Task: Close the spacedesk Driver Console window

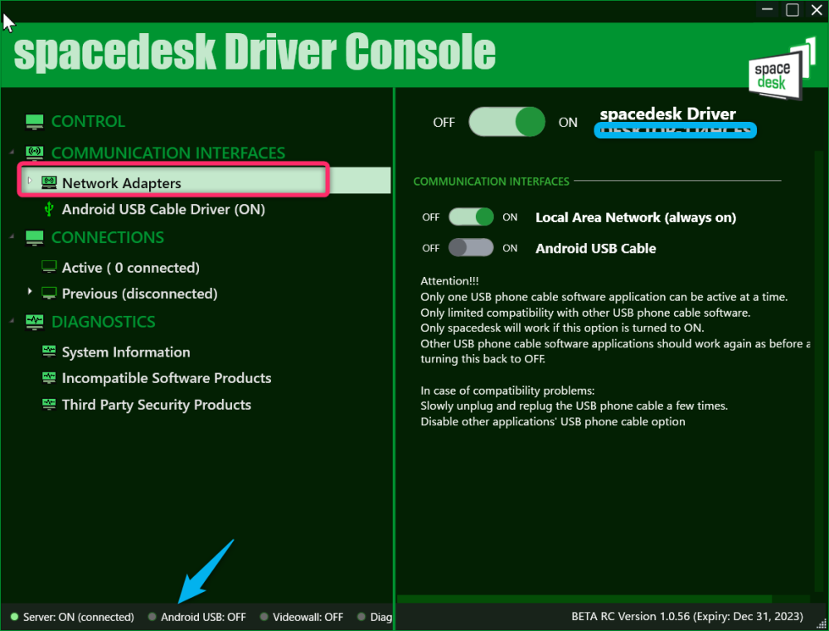Action: [x=817, y=10]
